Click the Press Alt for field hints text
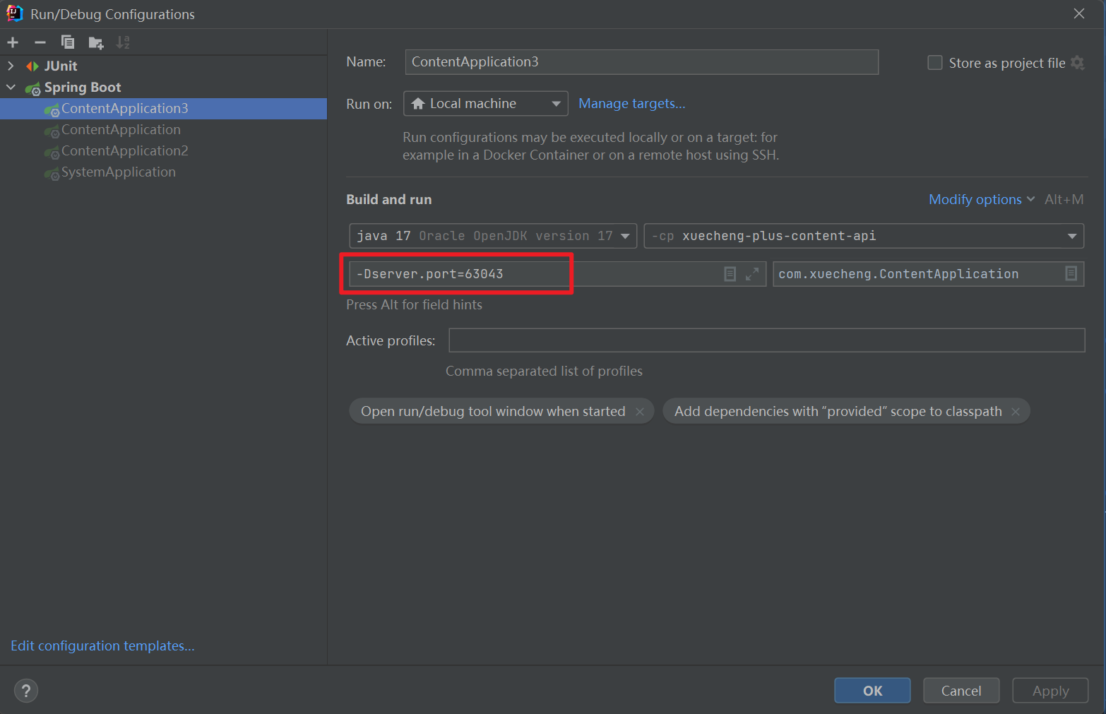This screenshot has height=714, width=1106. point(414,305)
